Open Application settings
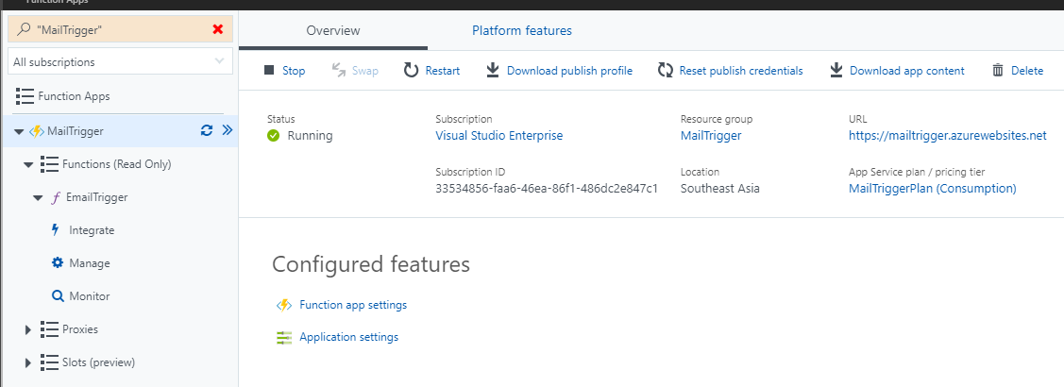Screen dimensions: 1064x387 click(x=348, y=337)
